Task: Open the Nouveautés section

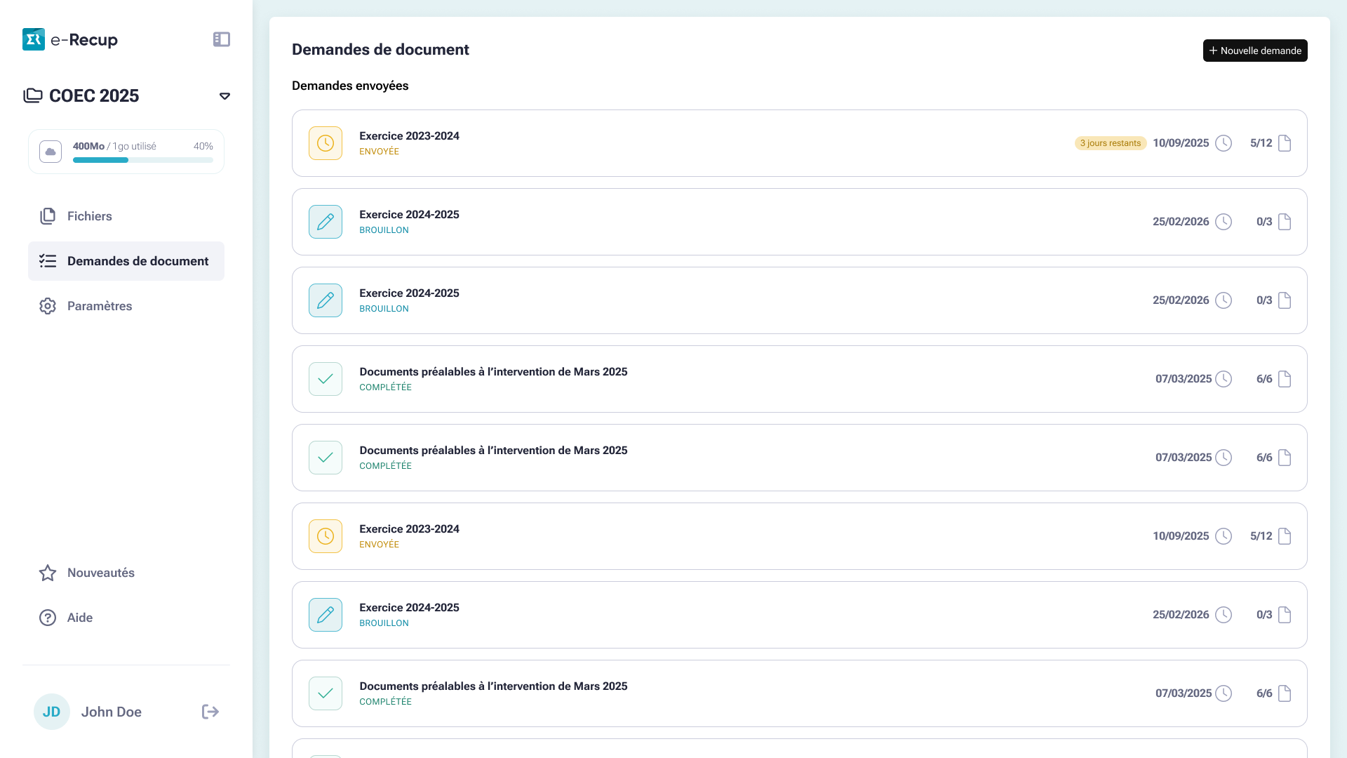Action: (x=100, y=573)
